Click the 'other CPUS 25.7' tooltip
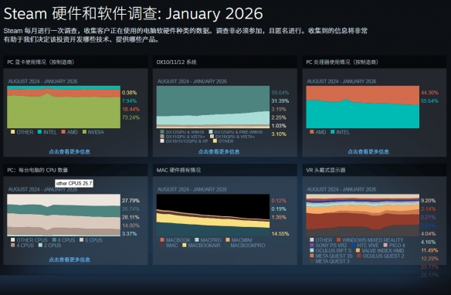451x295 pixels. [x=74, y=183]
